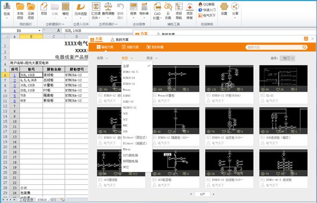Image resolution: width=317 pixels, height=203 pixels.
Task: Open 元件选型 component selection
Action: click(x=81, y=9)
